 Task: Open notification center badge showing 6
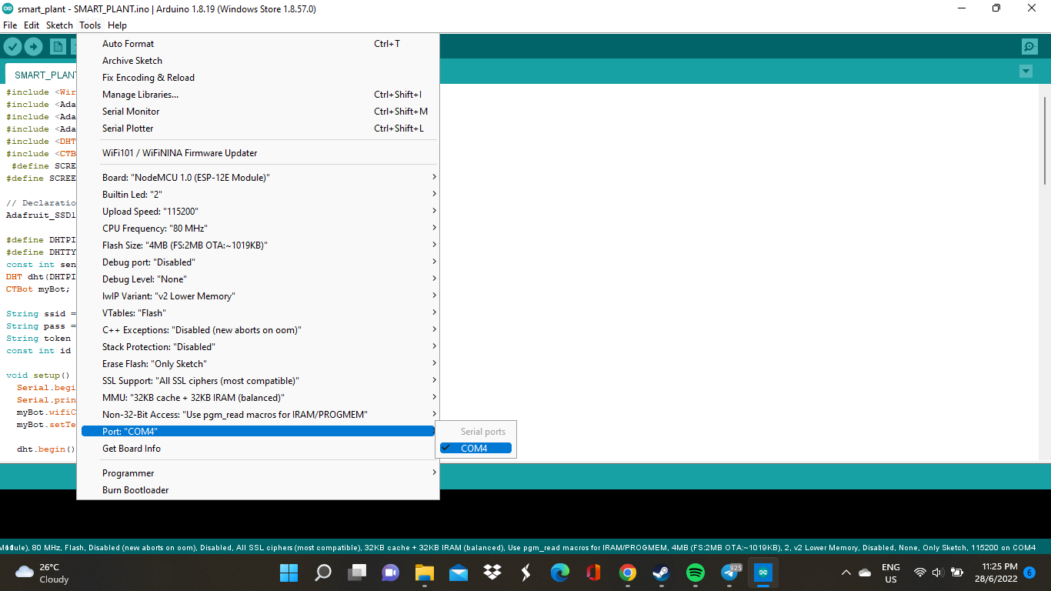coord(1029,573)
